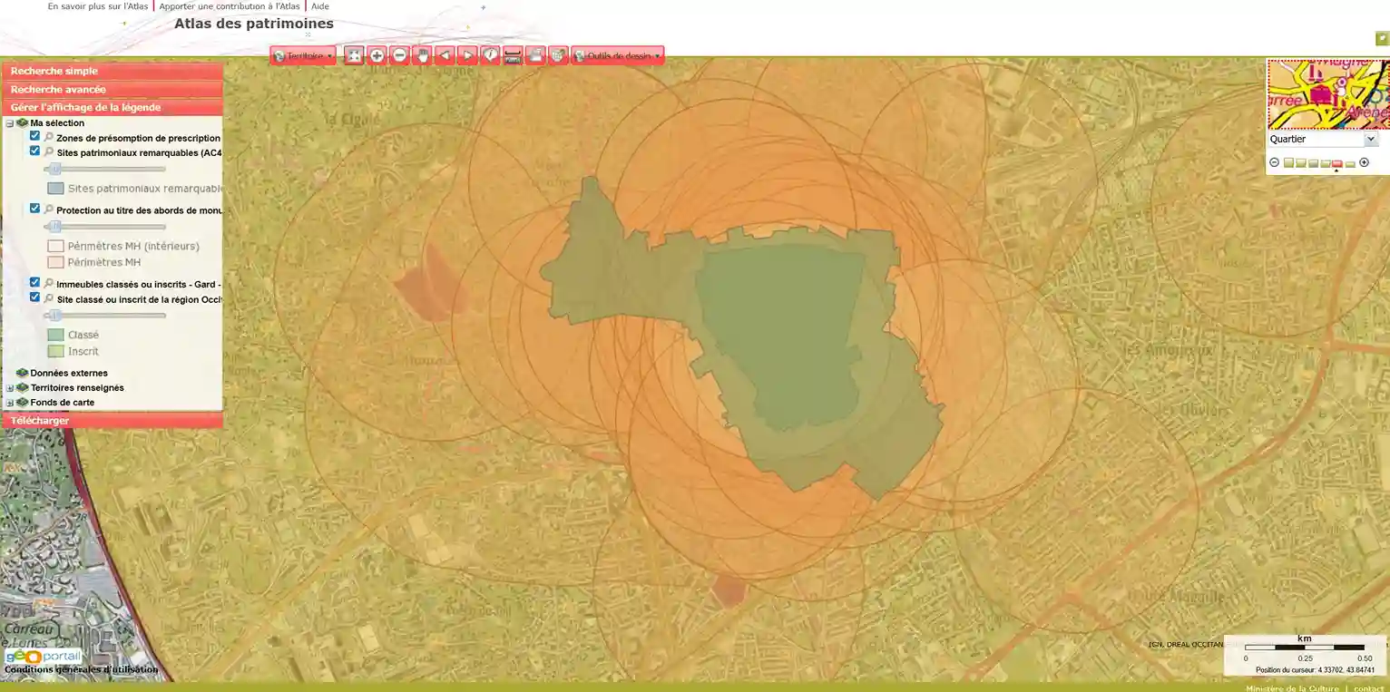Open the Outils de dessin dropdown
The width and height of the screenshot is (1390, 692).
click(x=617, y=55)
